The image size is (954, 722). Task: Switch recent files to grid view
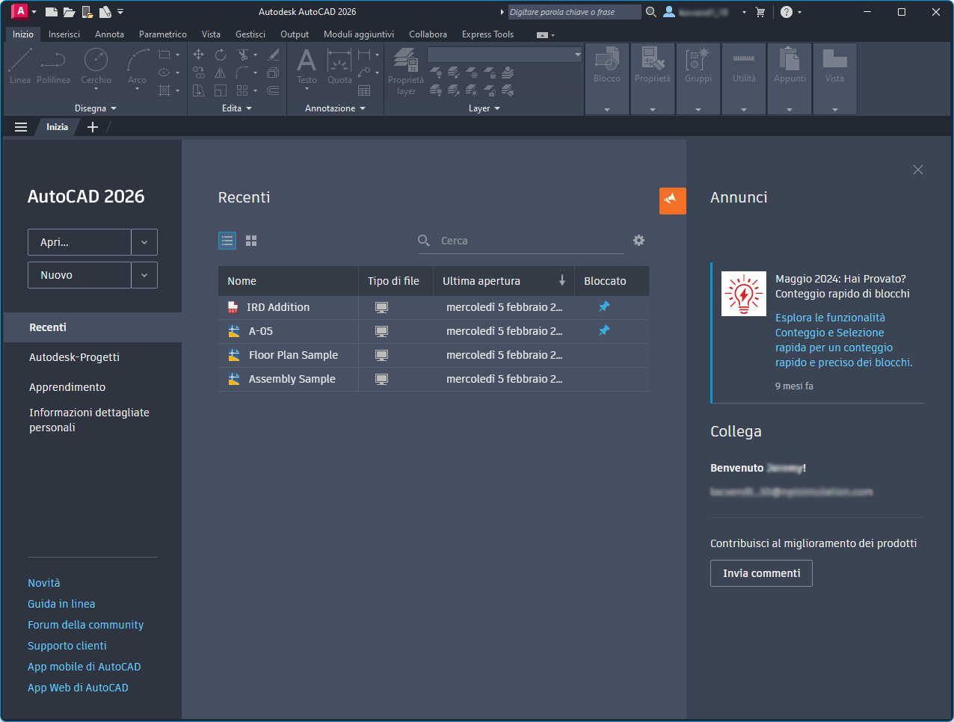[x=251, y=241]
